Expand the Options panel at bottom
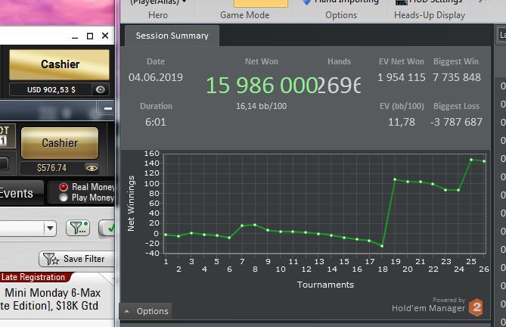 (x=146, y=311)
